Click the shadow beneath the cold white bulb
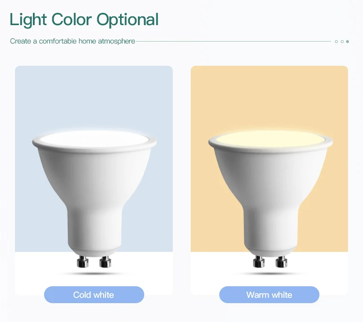This screenshot has width=363, height=322. coord(94,274)
